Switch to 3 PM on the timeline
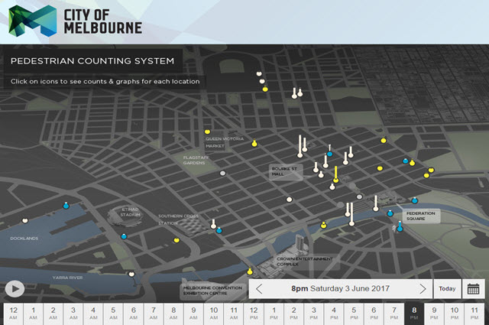 click(x=313, y=313)
